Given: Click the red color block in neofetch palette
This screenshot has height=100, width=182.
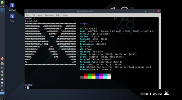Looking at the screenshot, I should (86, 75).
